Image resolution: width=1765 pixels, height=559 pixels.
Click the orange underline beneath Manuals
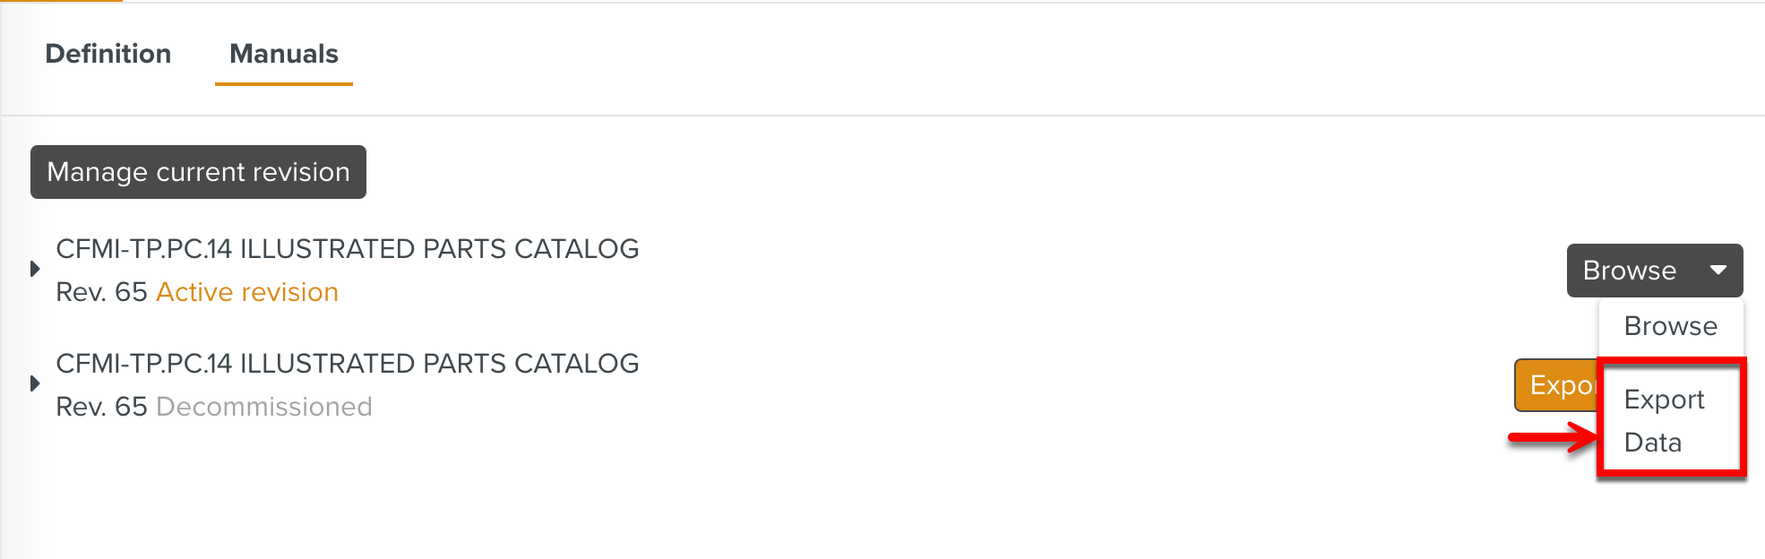[282, 86]
